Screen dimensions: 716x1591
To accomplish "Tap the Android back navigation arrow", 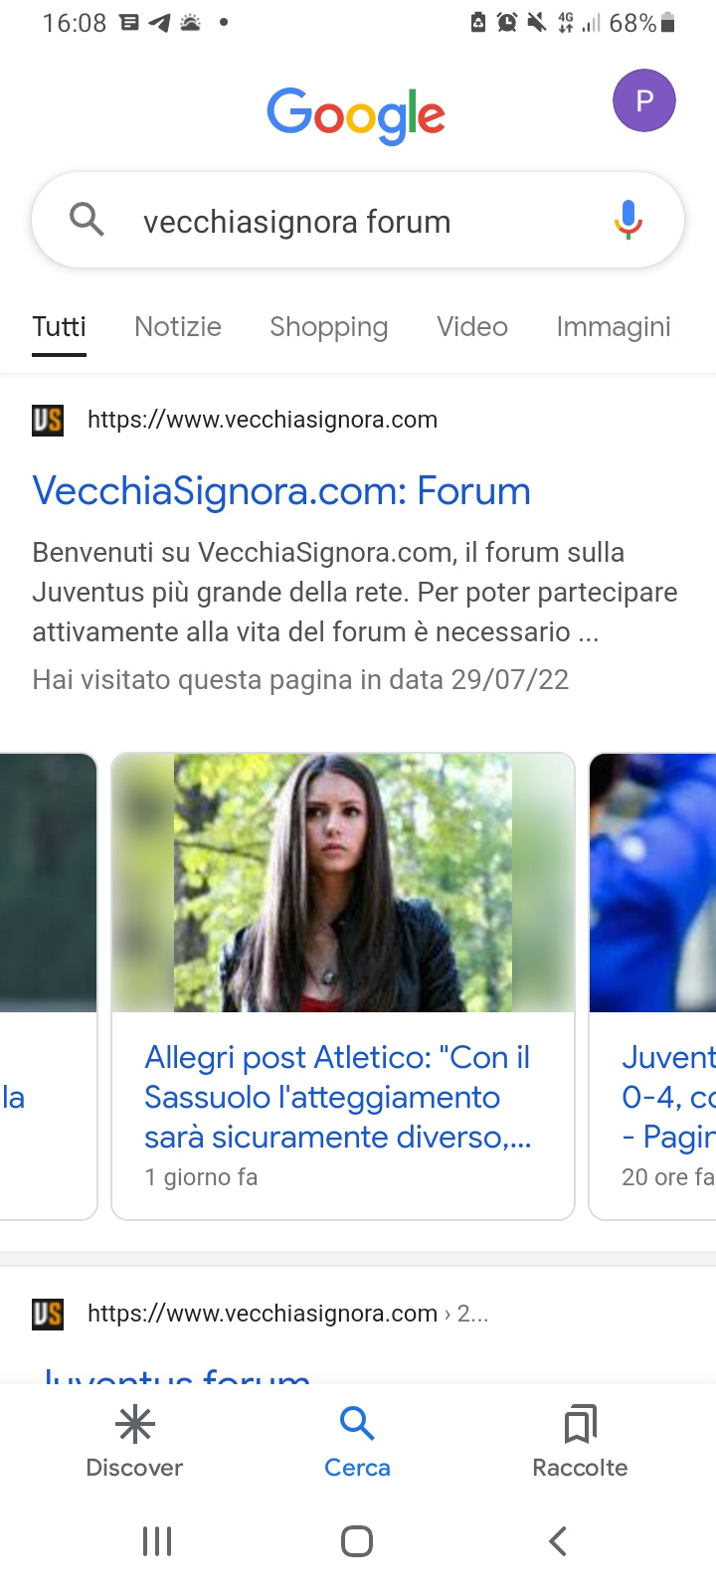I will [558, 1541].
